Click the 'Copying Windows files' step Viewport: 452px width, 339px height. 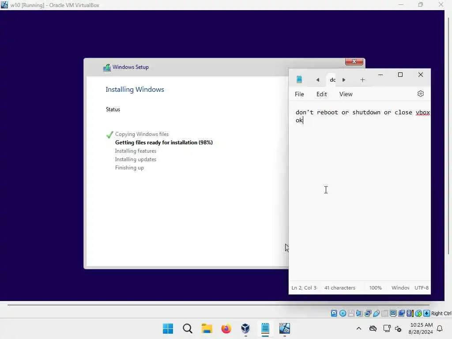142,134
